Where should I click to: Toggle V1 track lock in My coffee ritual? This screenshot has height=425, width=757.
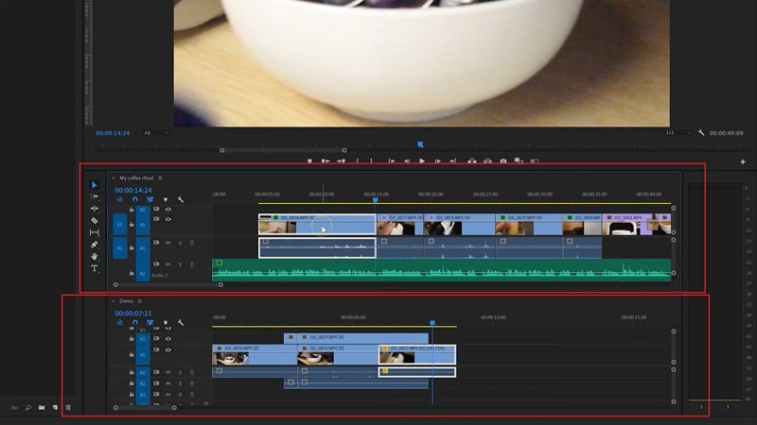[132, 225]
